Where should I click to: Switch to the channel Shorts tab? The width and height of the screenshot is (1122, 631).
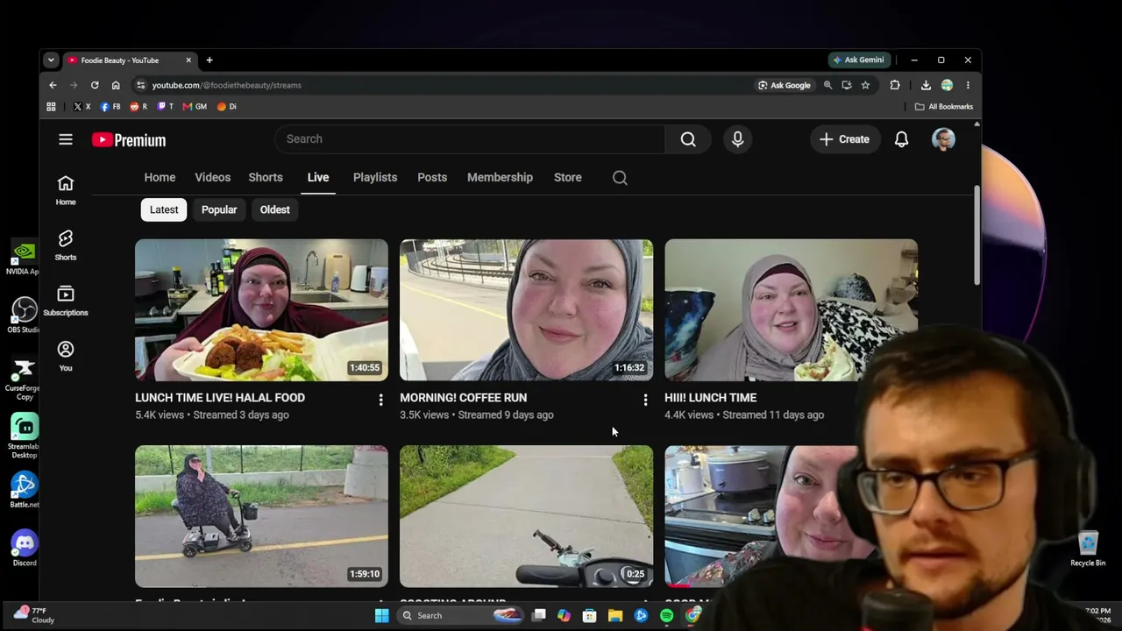[266, 178]
